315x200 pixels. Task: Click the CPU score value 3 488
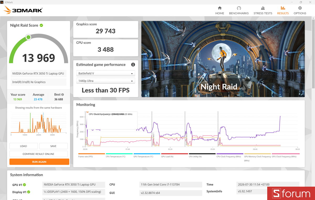pyautogui.click(x=106, y=49)
